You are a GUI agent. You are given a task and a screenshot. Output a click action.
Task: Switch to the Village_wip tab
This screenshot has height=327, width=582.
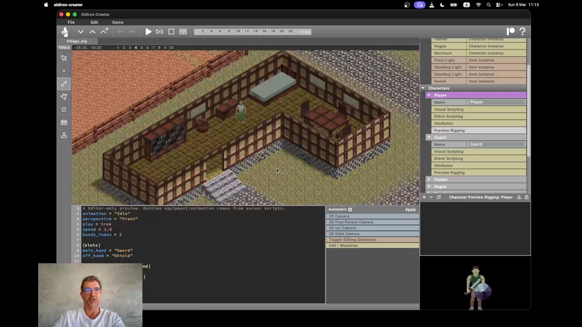[76, 41]
